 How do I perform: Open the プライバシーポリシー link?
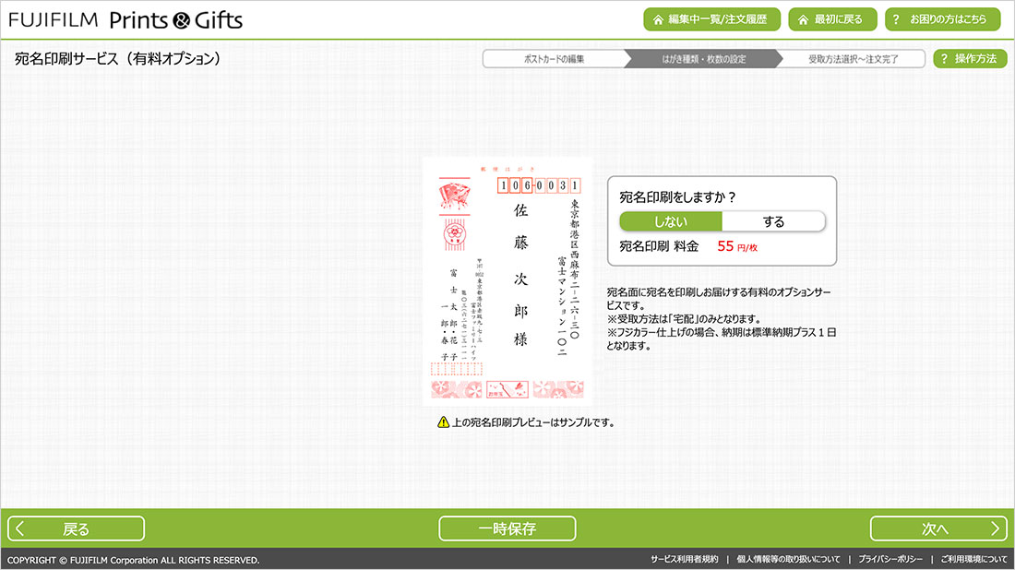point(890,560)
